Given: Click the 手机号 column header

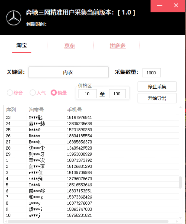Looking at the screenshot, I should pyautogui.click(x=74, y=110).
